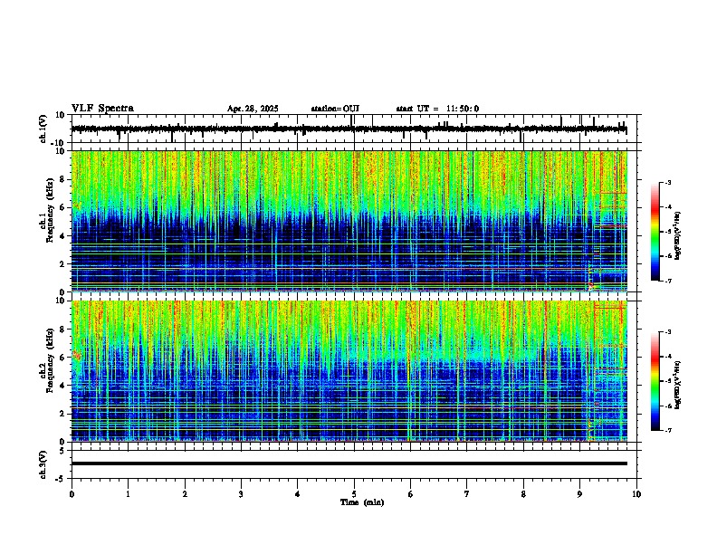Click the ch.2 spectrogram panel

pos(349,371)
